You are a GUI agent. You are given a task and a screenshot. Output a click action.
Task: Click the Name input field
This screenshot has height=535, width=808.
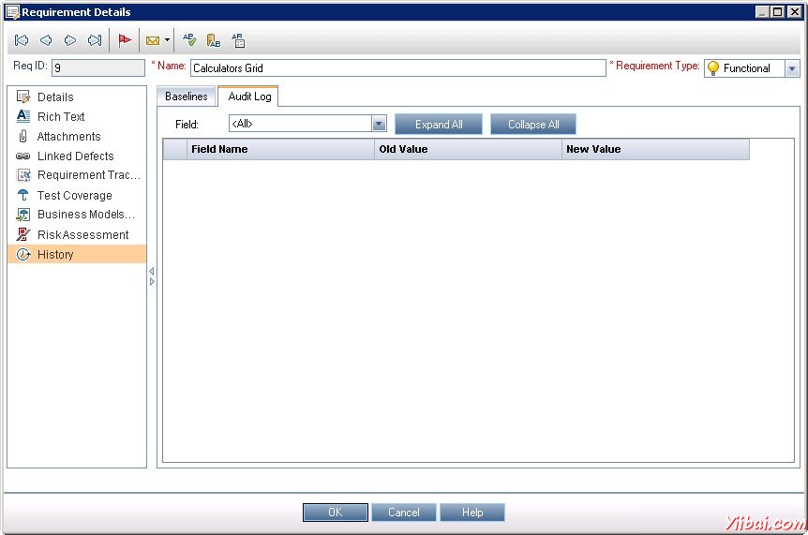coord(397,68)
